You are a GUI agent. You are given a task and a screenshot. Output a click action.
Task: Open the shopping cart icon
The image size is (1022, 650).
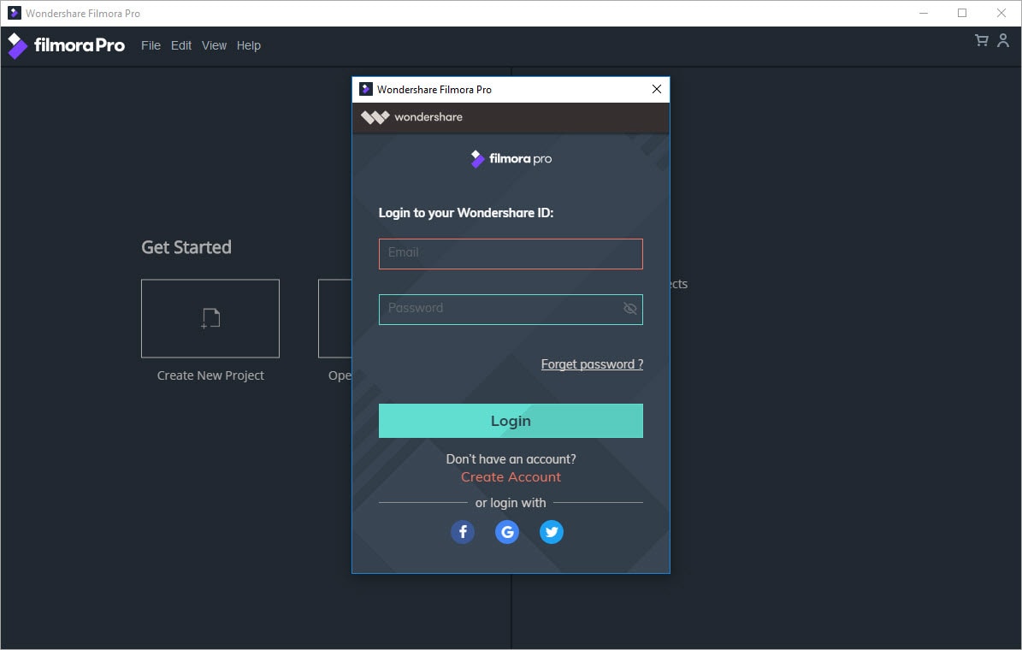pos(981,40)
